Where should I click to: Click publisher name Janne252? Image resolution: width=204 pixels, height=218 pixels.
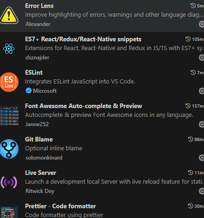click(x=37, y=124)
